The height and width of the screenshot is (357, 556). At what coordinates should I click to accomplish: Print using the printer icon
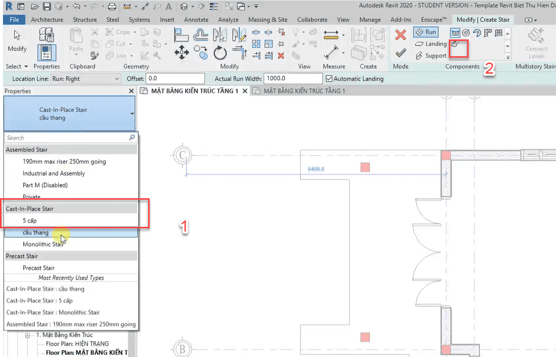coord(112,6)
